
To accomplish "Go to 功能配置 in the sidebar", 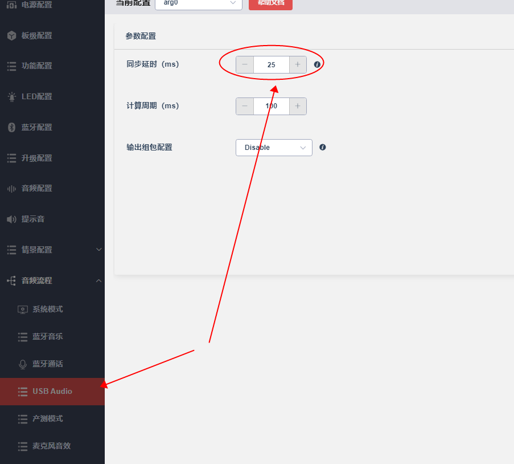I will 52,66.
